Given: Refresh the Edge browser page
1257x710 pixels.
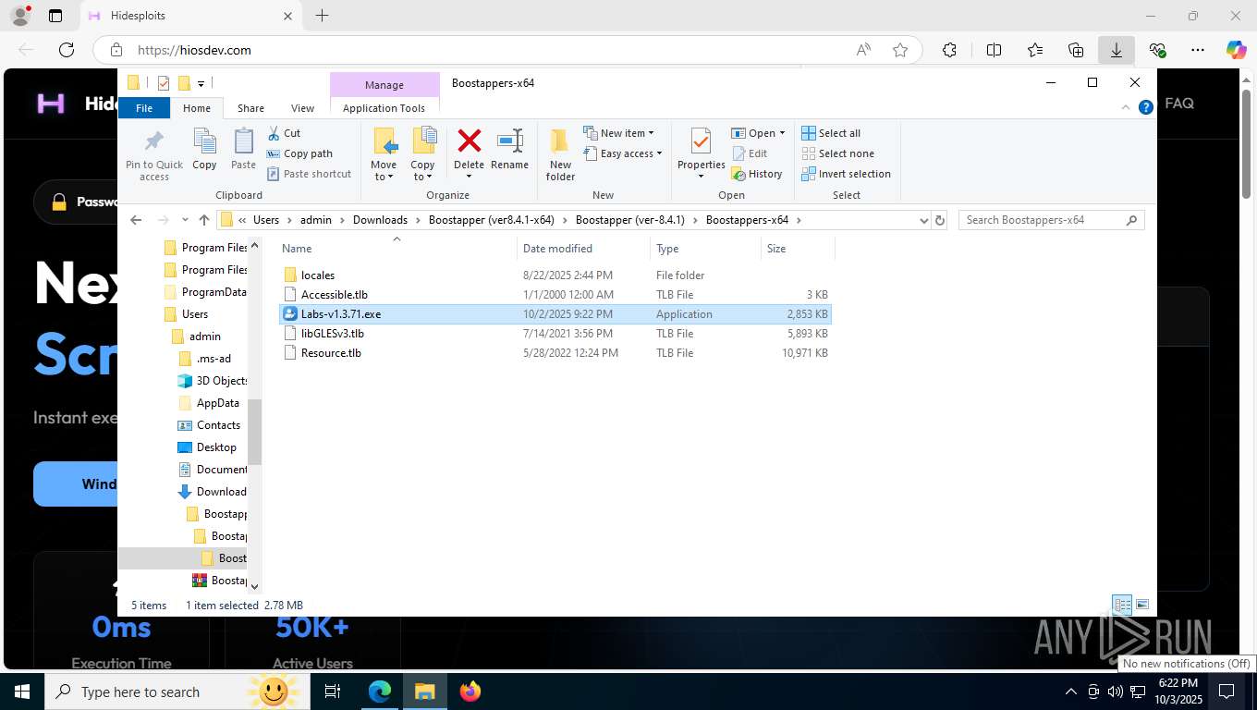Looking at the screenshot, I should pyautogui.click(x=66, y=50).
